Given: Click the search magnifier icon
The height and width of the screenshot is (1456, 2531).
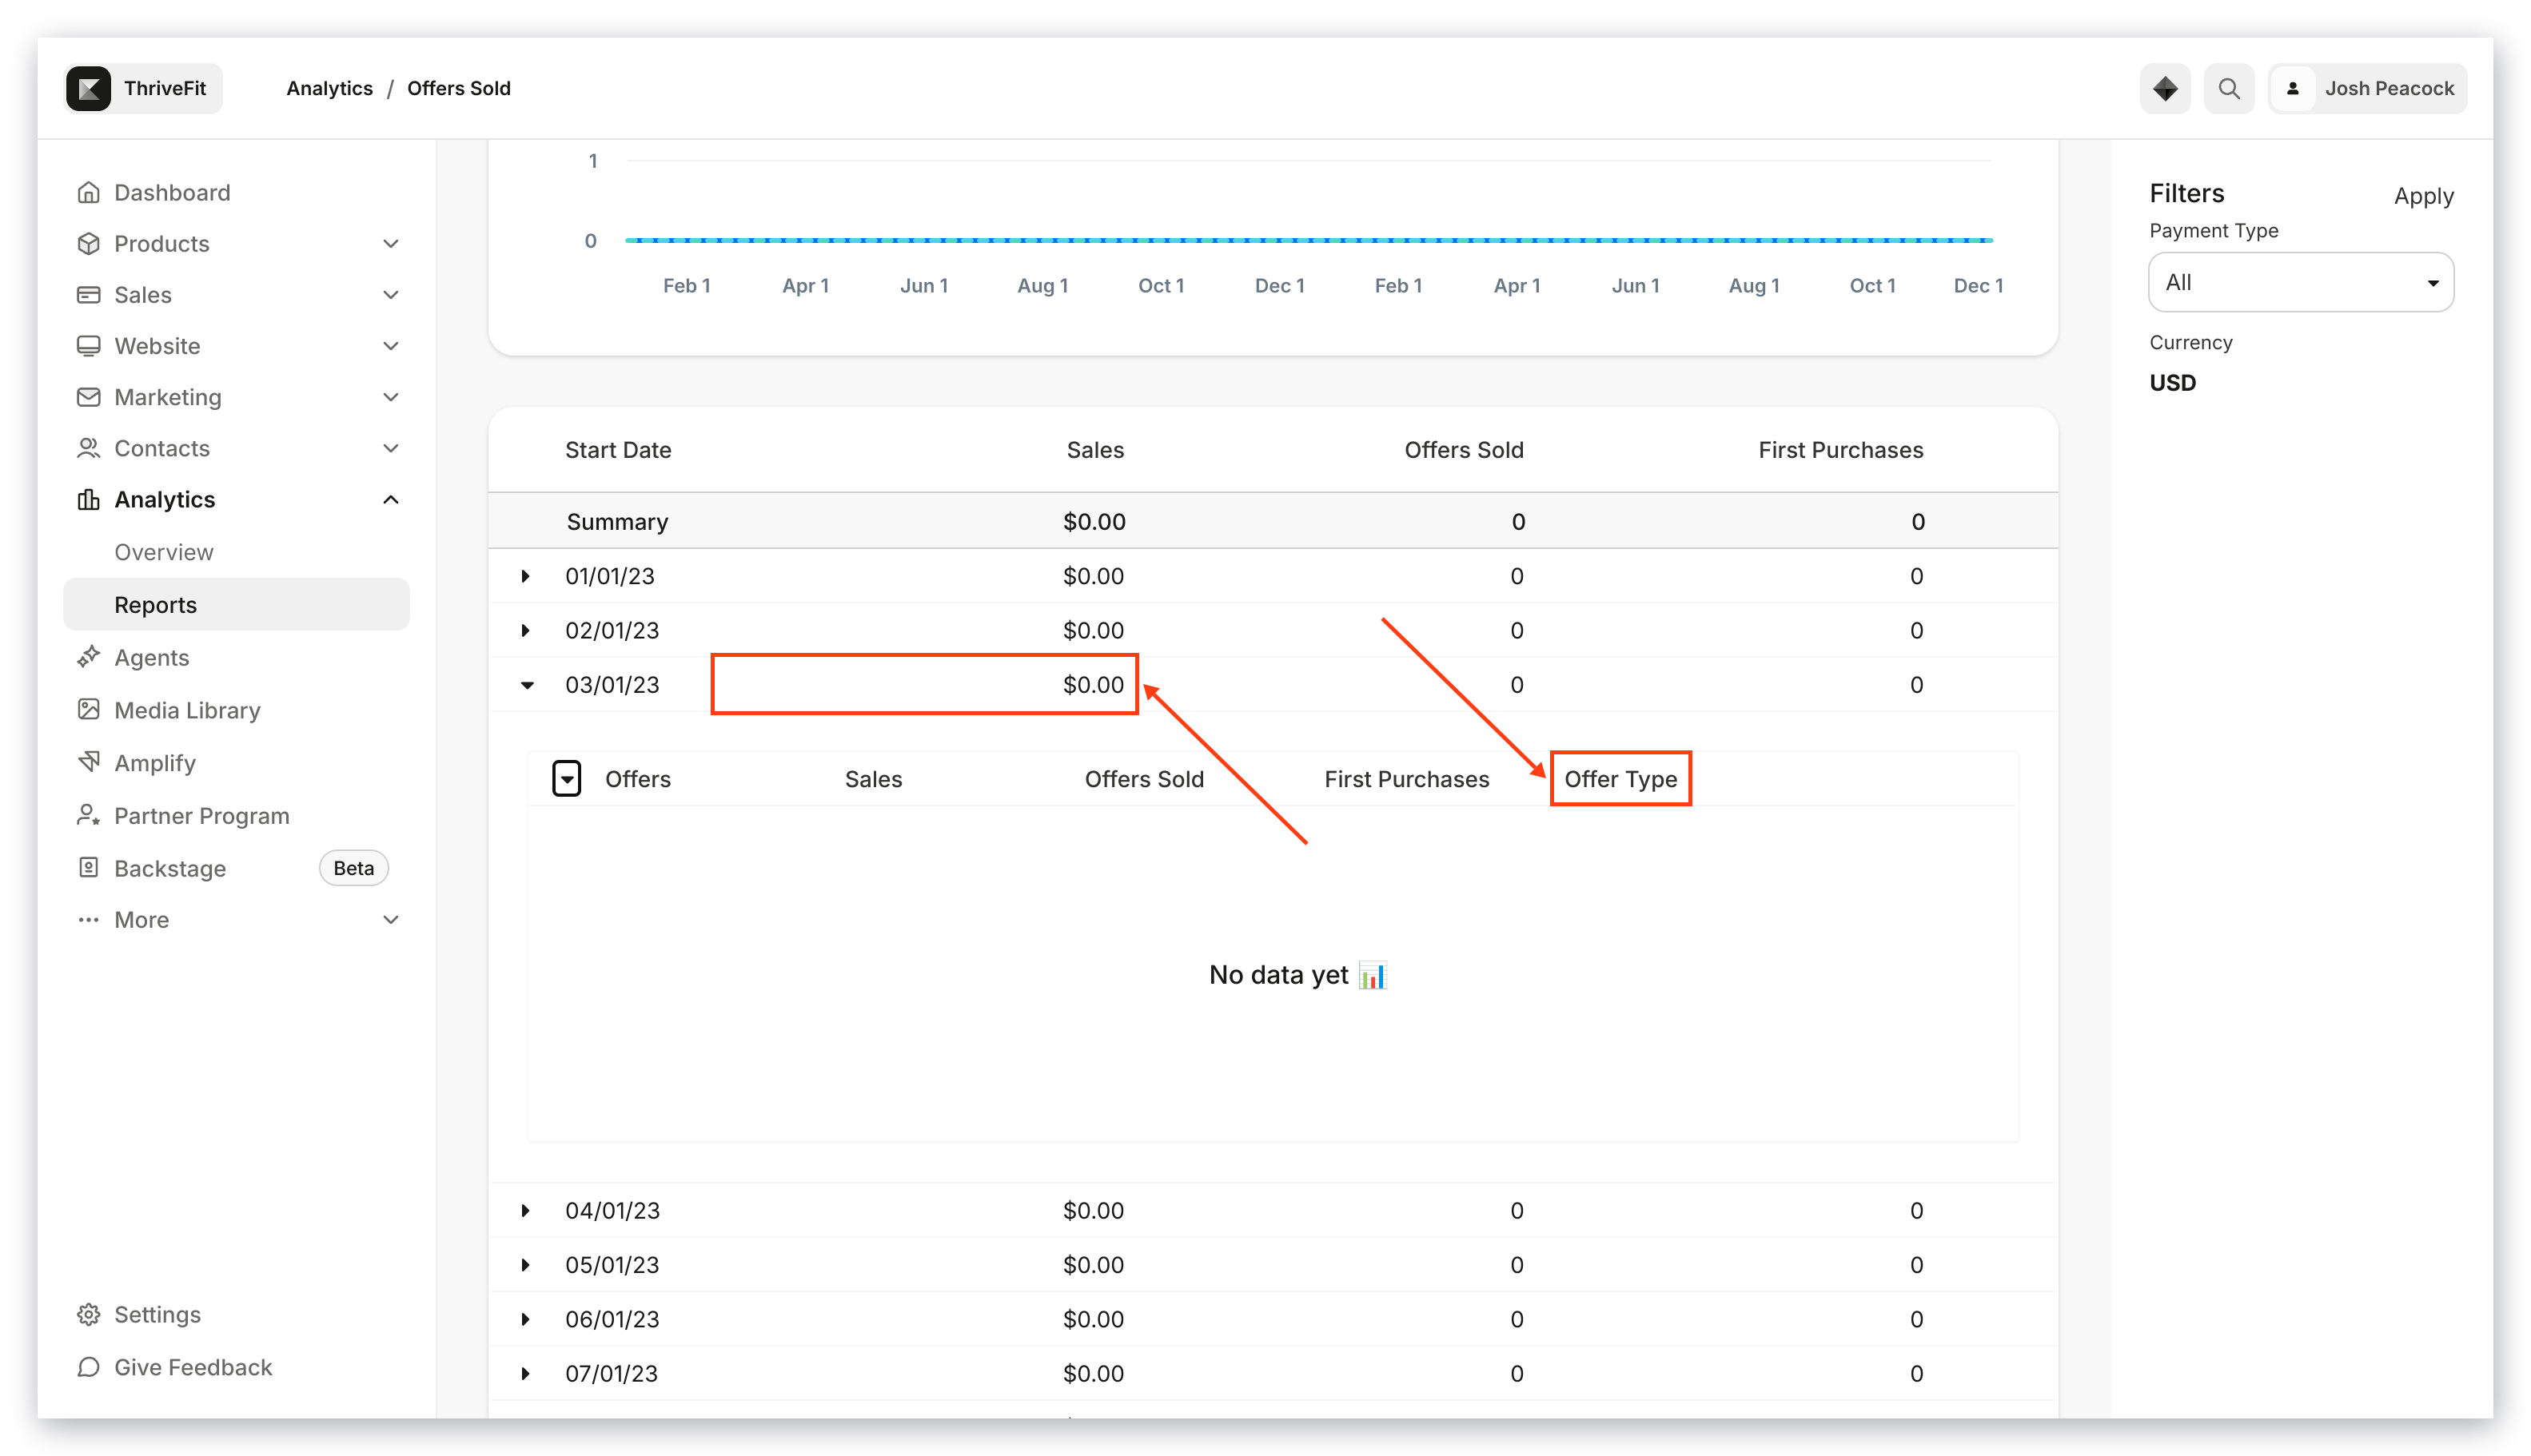Looking at the screenshot, I should (x=2229, y=88).
